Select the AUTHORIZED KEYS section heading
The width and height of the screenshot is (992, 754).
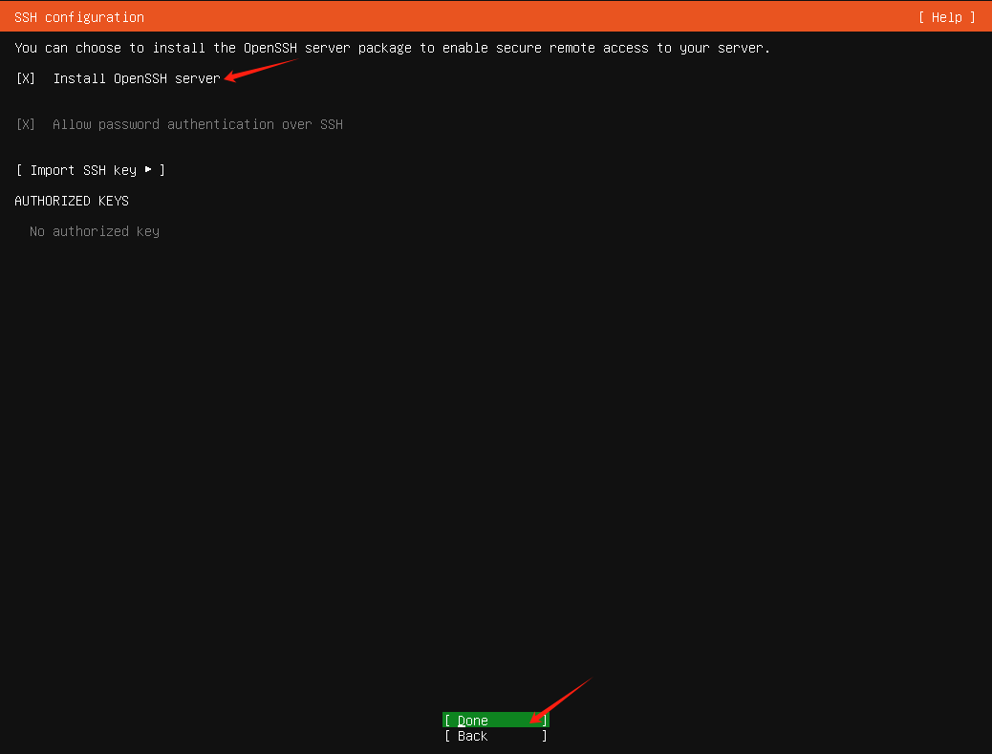[71, 201]
